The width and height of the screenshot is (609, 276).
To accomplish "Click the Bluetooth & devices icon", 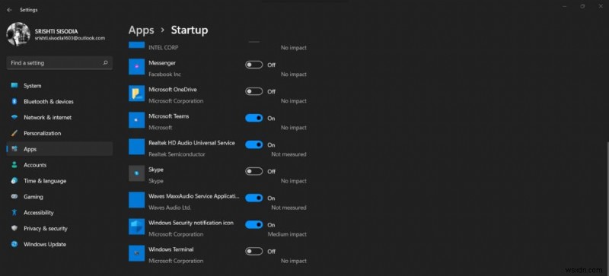I will pos(14,101).
